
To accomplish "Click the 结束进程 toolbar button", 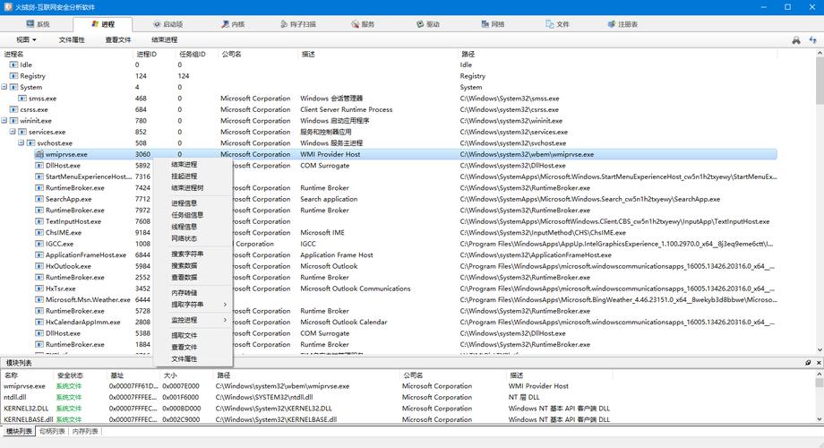I will pos(165,39).
